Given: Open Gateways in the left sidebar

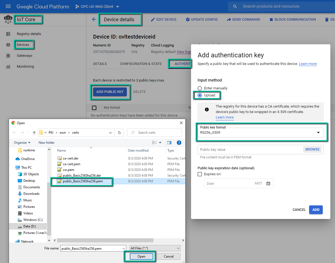Looking at the screenshot, I should click(24, 56).
